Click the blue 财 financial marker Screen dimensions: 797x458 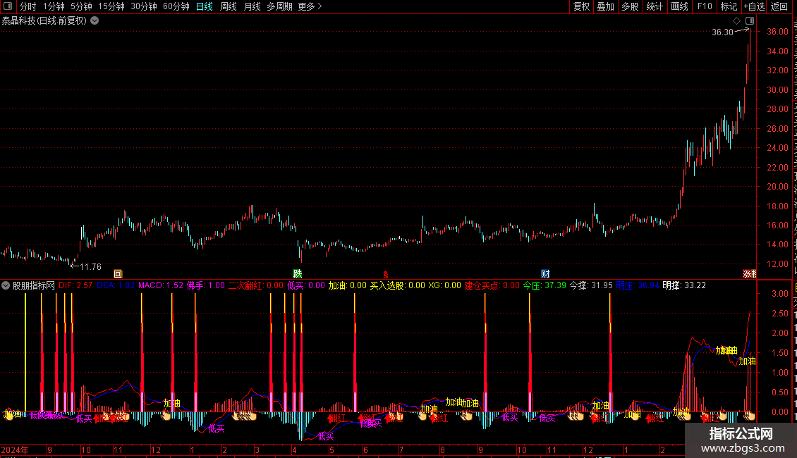click(545, 273)
